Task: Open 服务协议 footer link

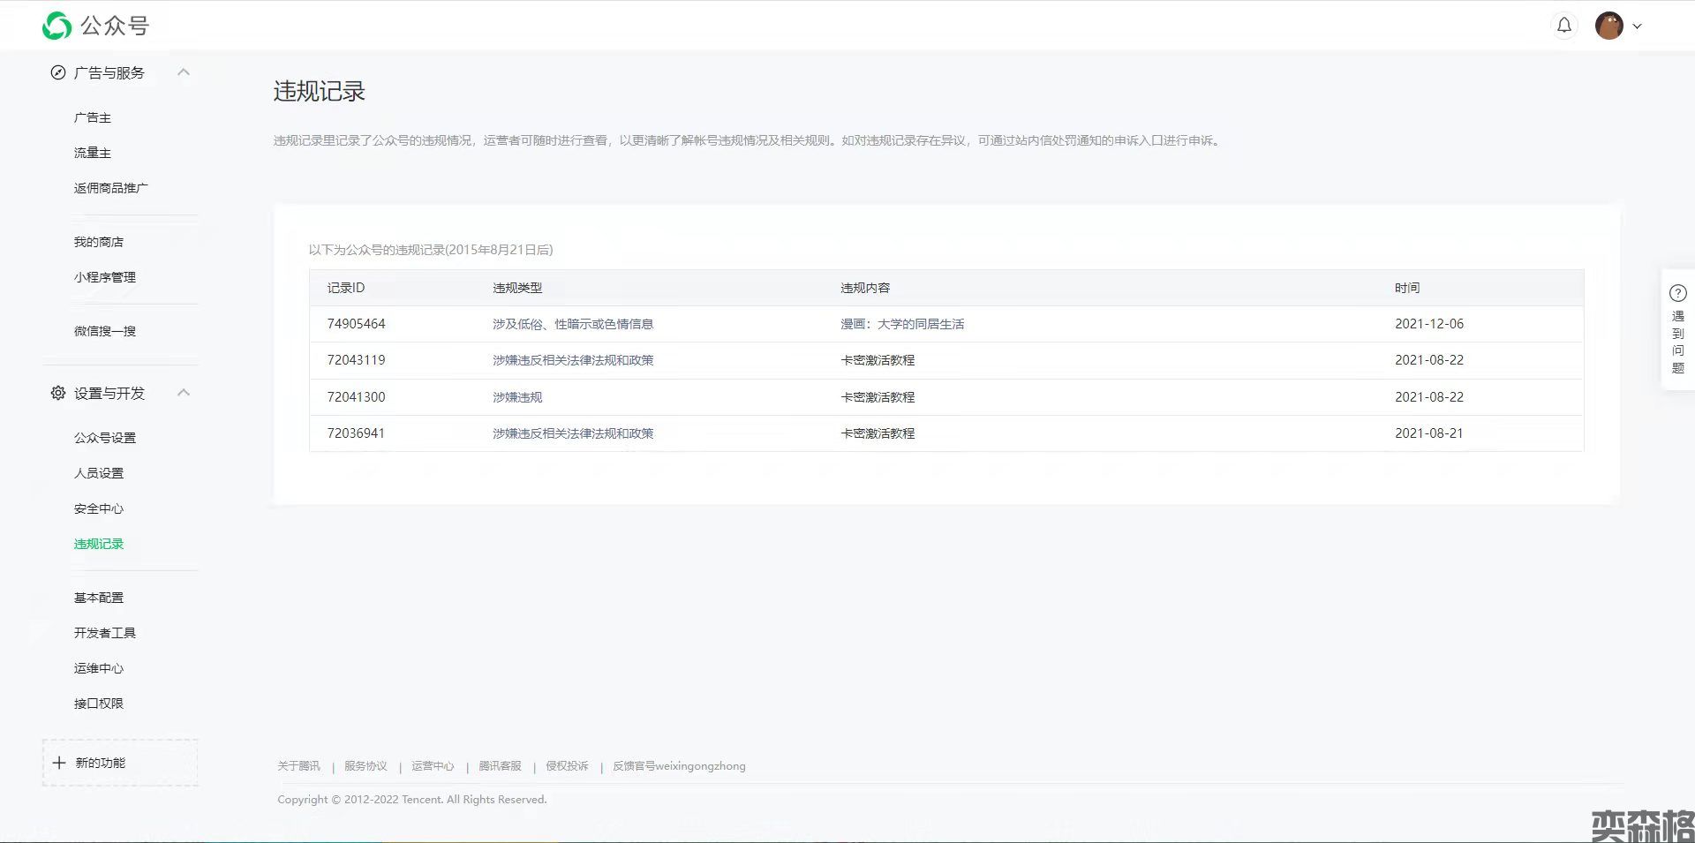Action: 365,766
